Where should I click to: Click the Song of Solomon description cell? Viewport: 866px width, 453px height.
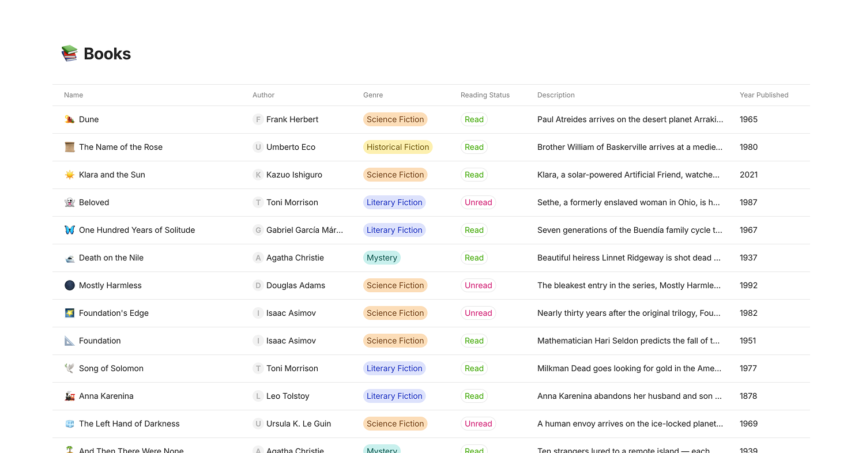pos(630,368)
